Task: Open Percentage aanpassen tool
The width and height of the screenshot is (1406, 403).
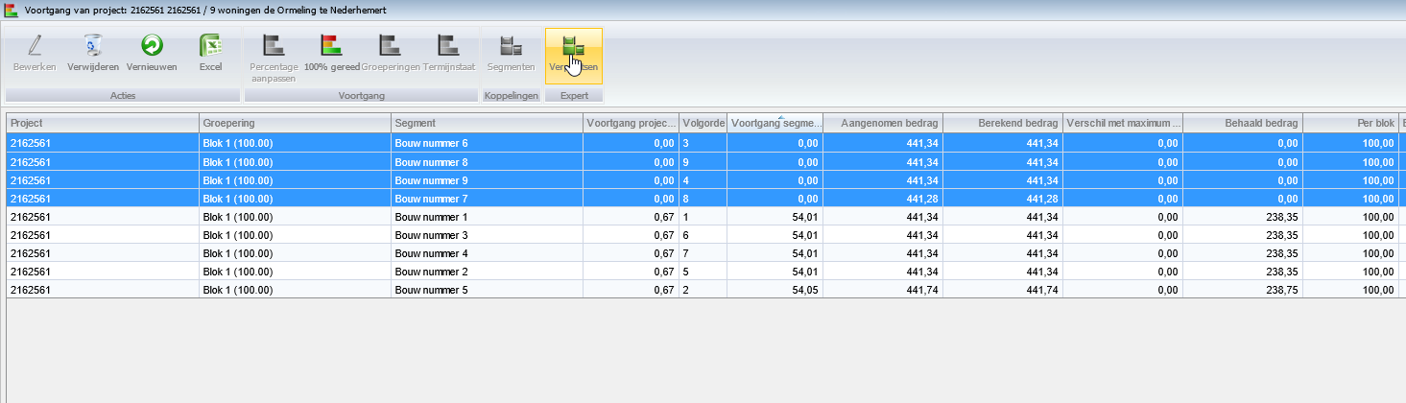Action: tap(274, 46)
